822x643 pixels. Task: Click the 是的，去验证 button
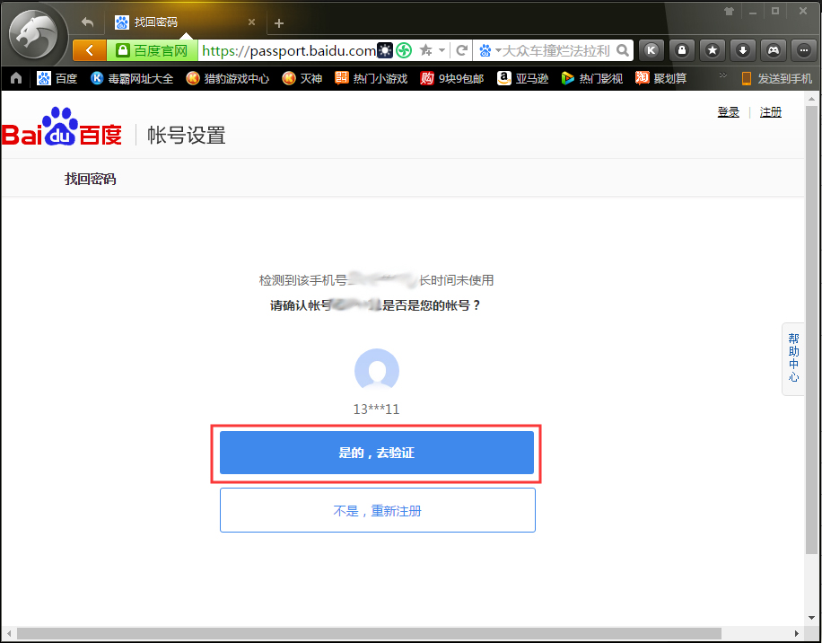[377, 453]
